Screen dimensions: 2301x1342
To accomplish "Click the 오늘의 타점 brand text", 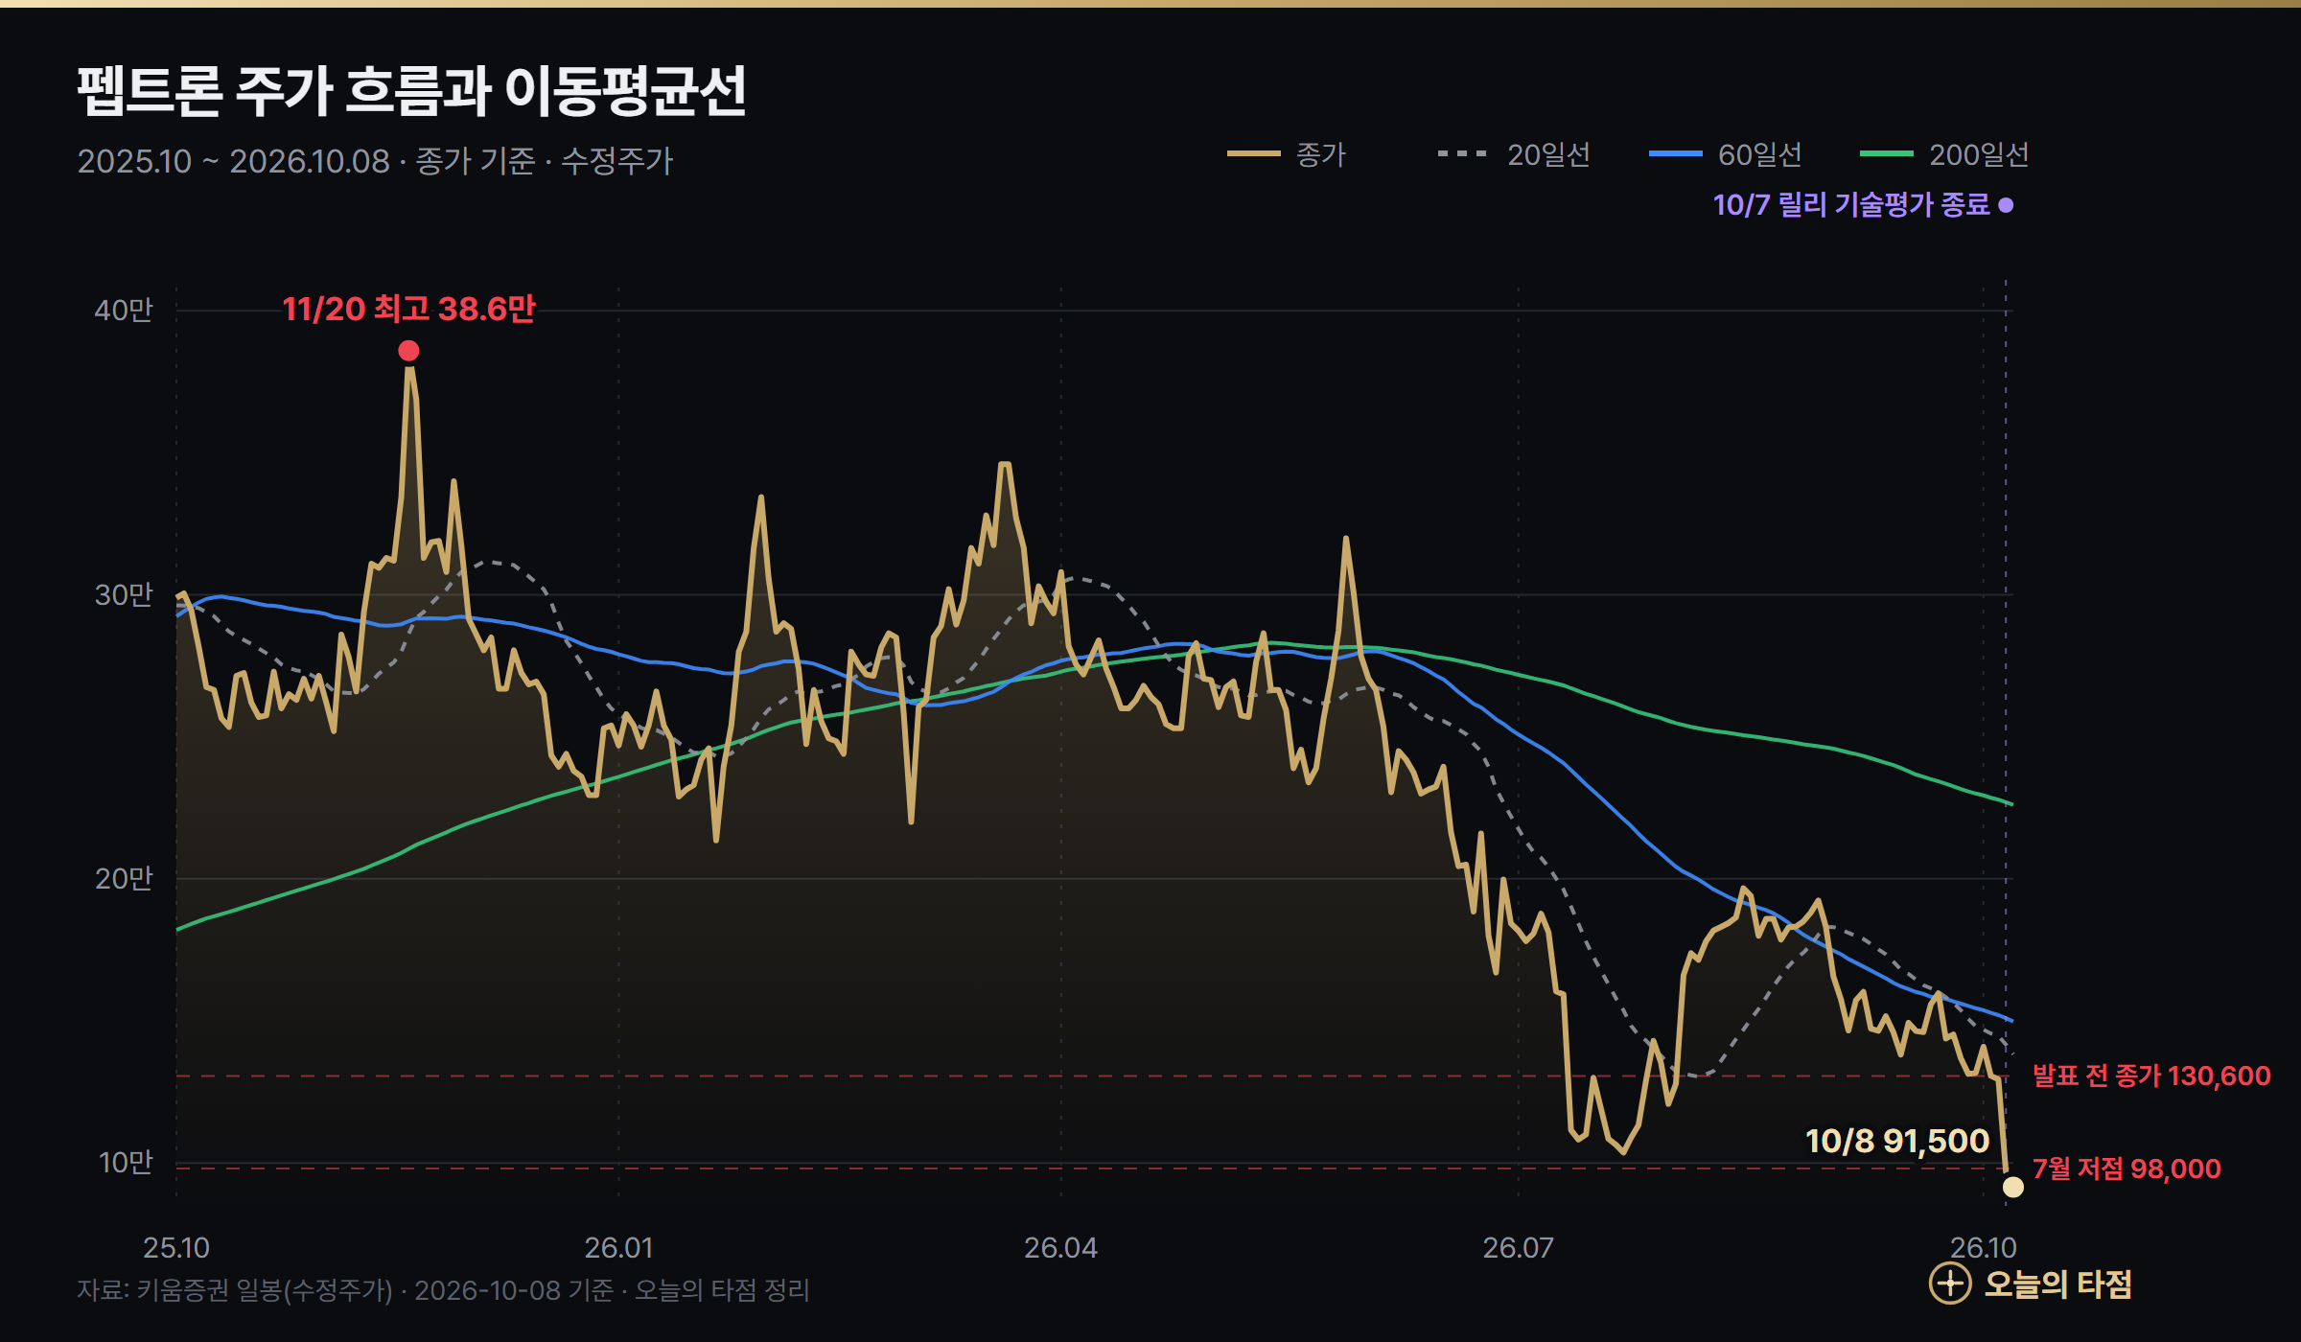I will [x=2057, y=1284].
